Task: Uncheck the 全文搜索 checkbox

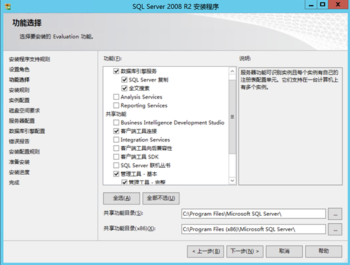Action: [x=124, y=88]
